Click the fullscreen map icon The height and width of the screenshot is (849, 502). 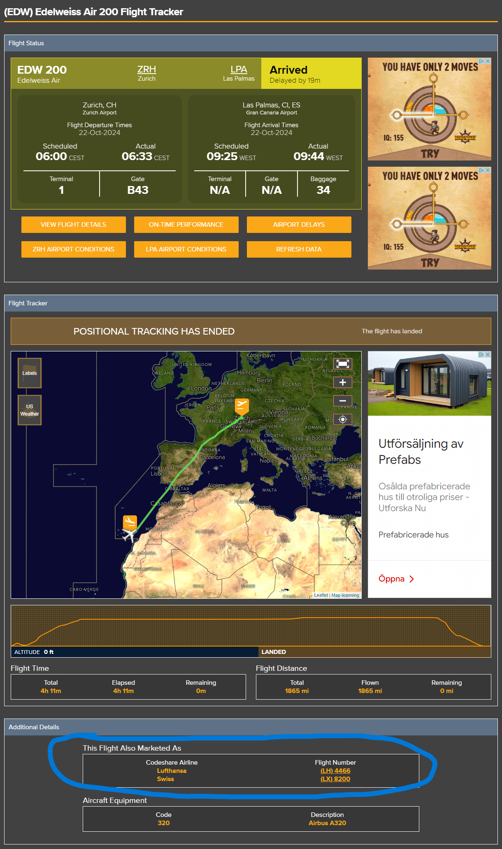(342, 363)
